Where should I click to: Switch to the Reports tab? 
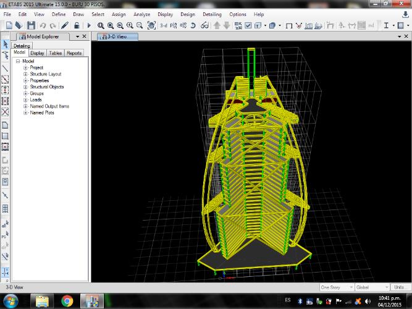(x=74, y=53)
